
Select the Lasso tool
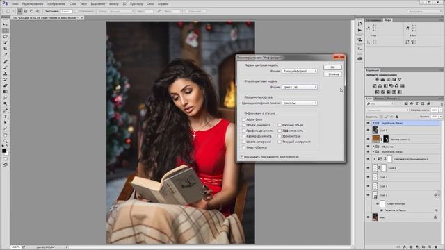(x=6, y=37)
